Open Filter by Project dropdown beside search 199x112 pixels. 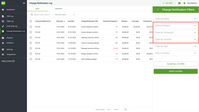coord(65,15)
